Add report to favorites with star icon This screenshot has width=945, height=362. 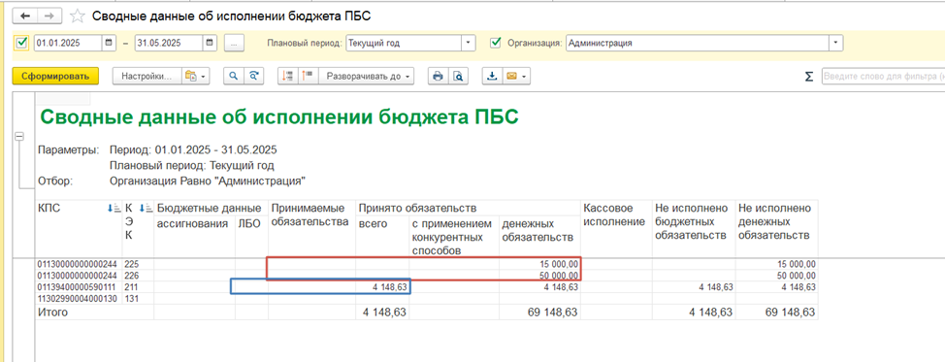pyautogui.click(x=77, y=16)
